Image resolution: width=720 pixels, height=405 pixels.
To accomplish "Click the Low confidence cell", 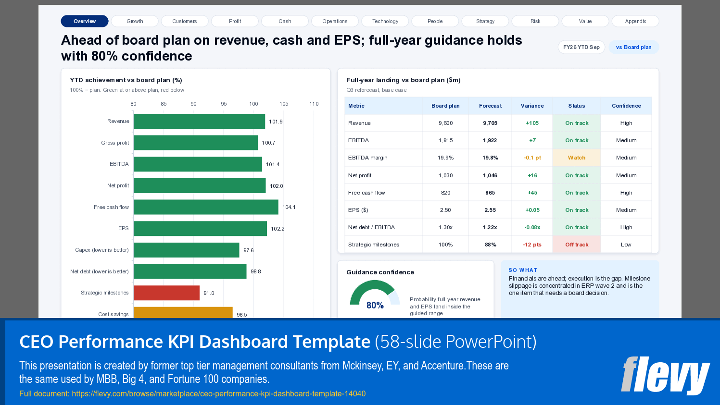I will [626, 245].
